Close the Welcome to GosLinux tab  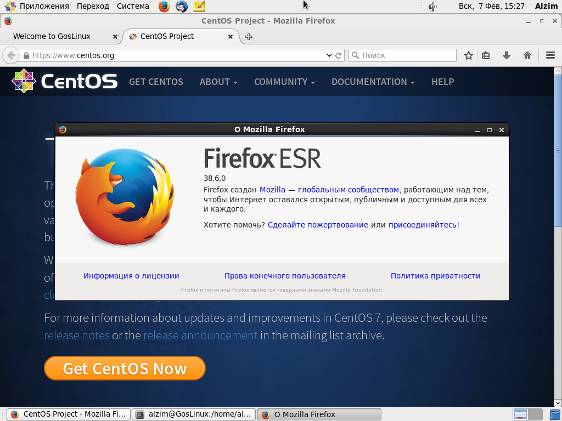[115, 37]
